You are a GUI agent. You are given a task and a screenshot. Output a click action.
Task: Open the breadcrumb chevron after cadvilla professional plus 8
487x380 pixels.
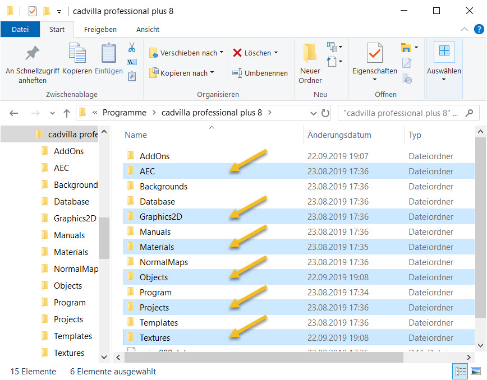[269, 113]
